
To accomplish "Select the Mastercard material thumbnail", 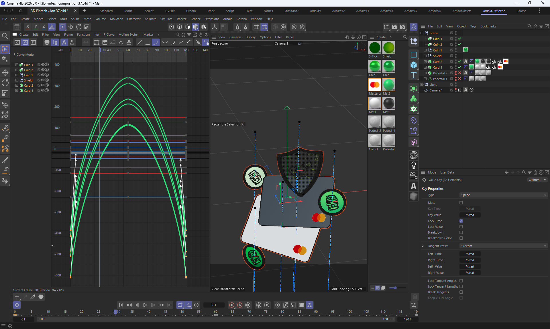I will coord(375,85).
